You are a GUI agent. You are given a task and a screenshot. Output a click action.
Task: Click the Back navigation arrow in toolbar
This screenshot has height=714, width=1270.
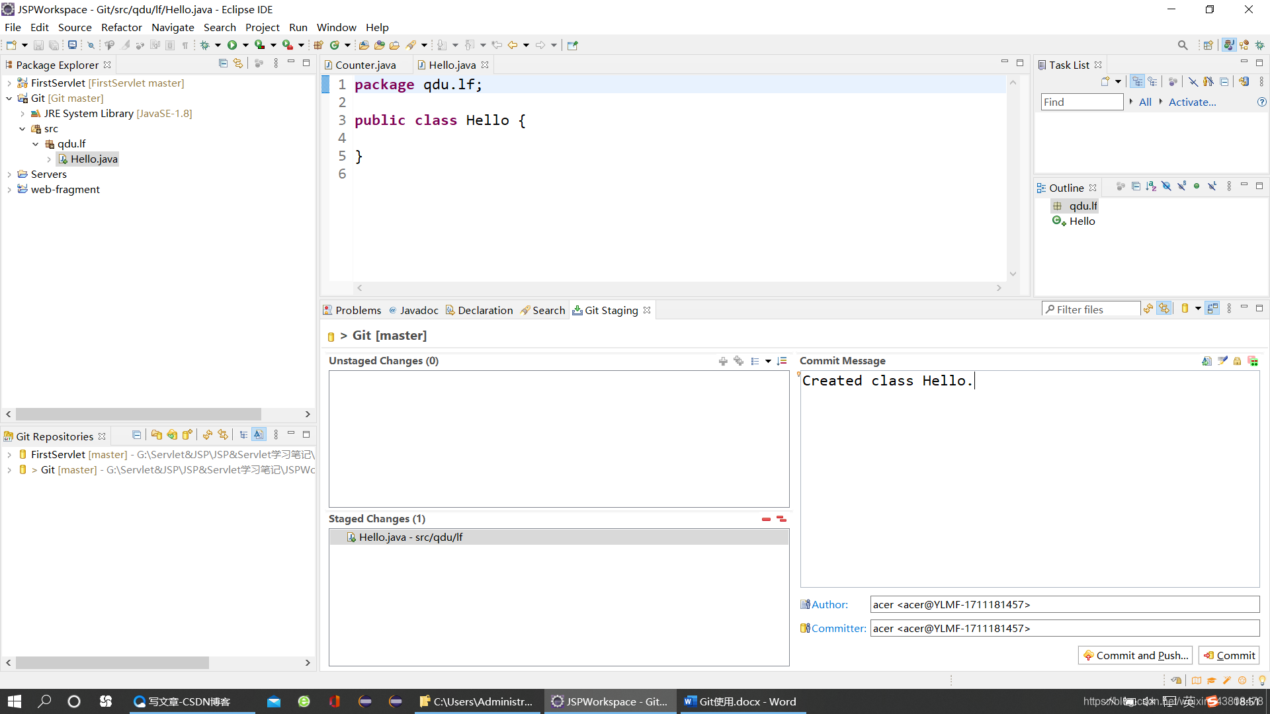click(513, 45)
